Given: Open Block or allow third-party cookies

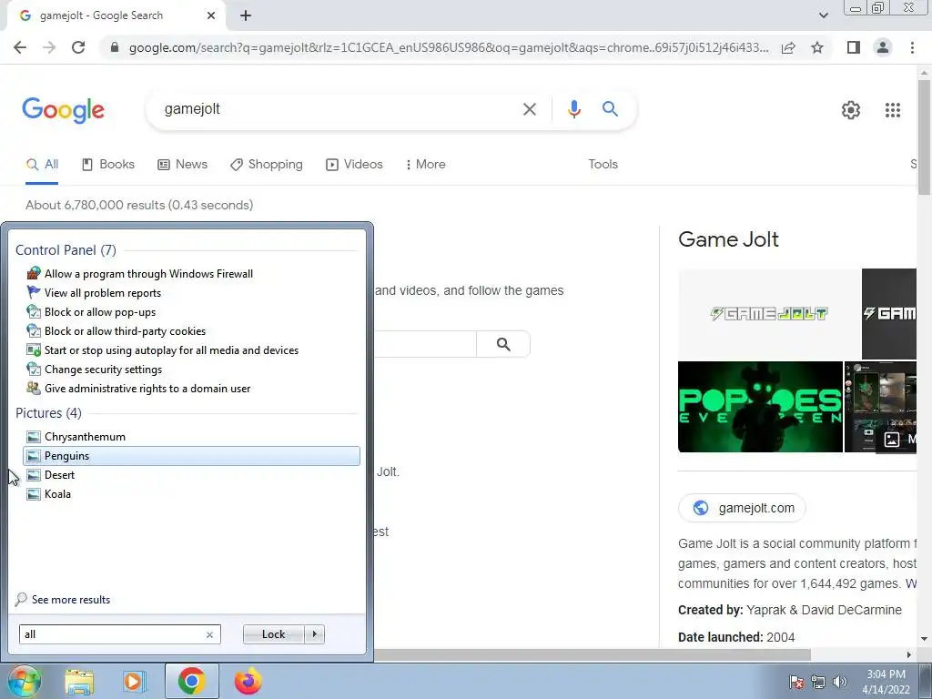Looking at the screenshot, I should (x=125, y=331).
